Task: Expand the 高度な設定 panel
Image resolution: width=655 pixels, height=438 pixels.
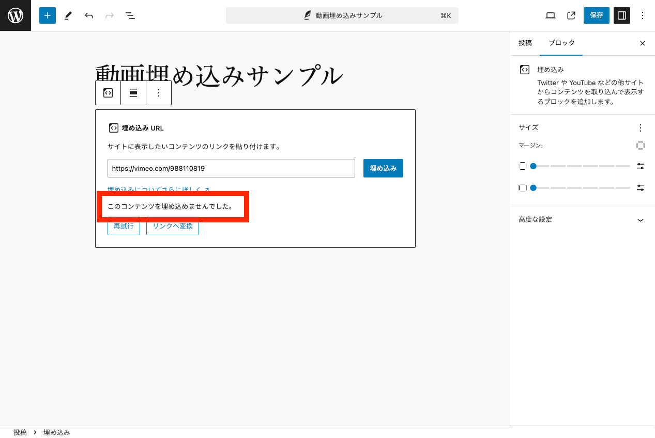Action: point(582,220)
